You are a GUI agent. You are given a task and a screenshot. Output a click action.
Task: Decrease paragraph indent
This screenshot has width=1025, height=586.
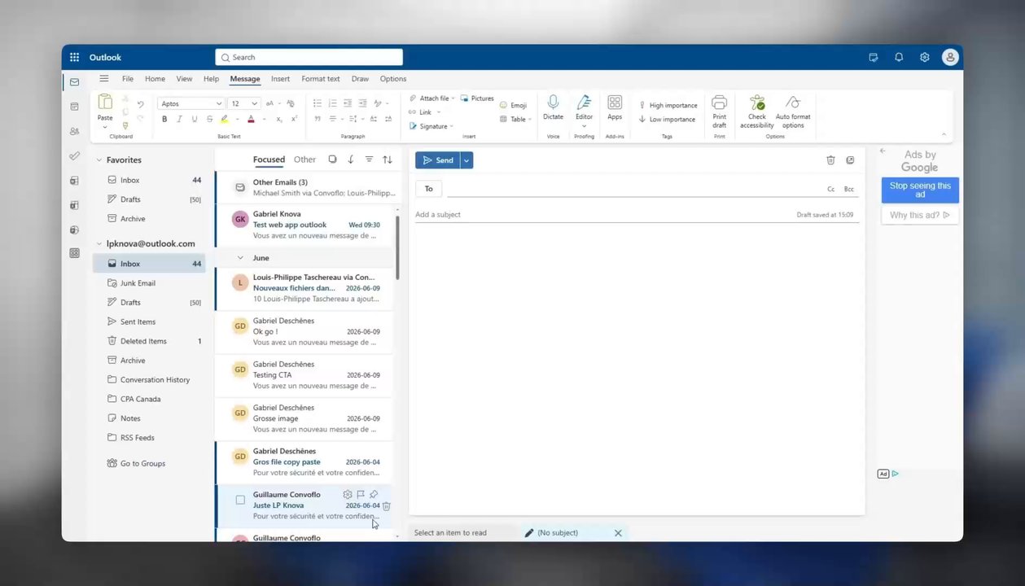pyautogui.click(x=348, y=103)
